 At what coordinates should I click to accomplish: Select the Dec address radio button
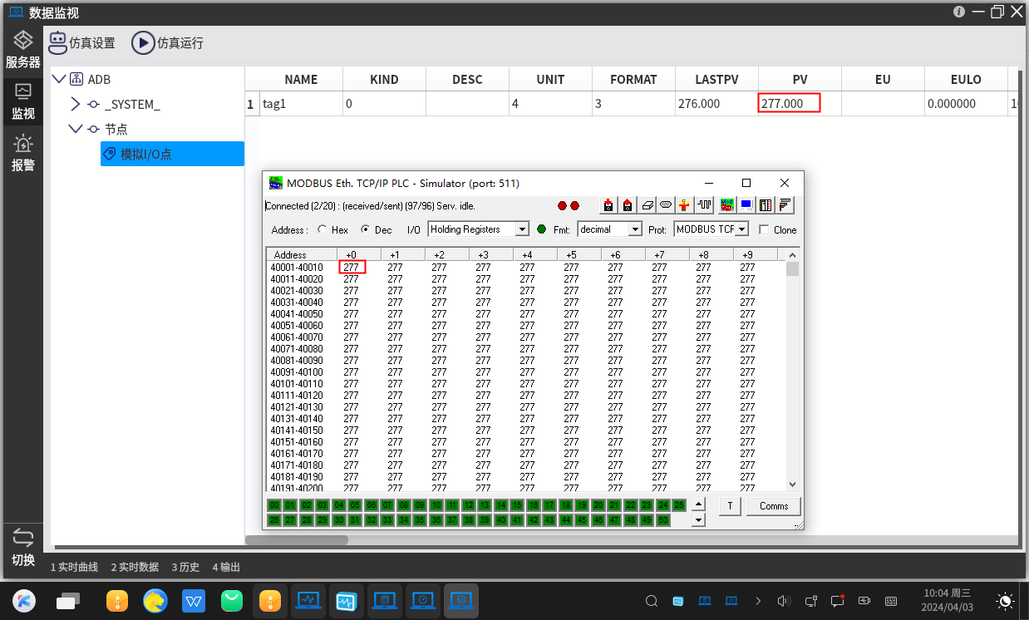[365, 229]
